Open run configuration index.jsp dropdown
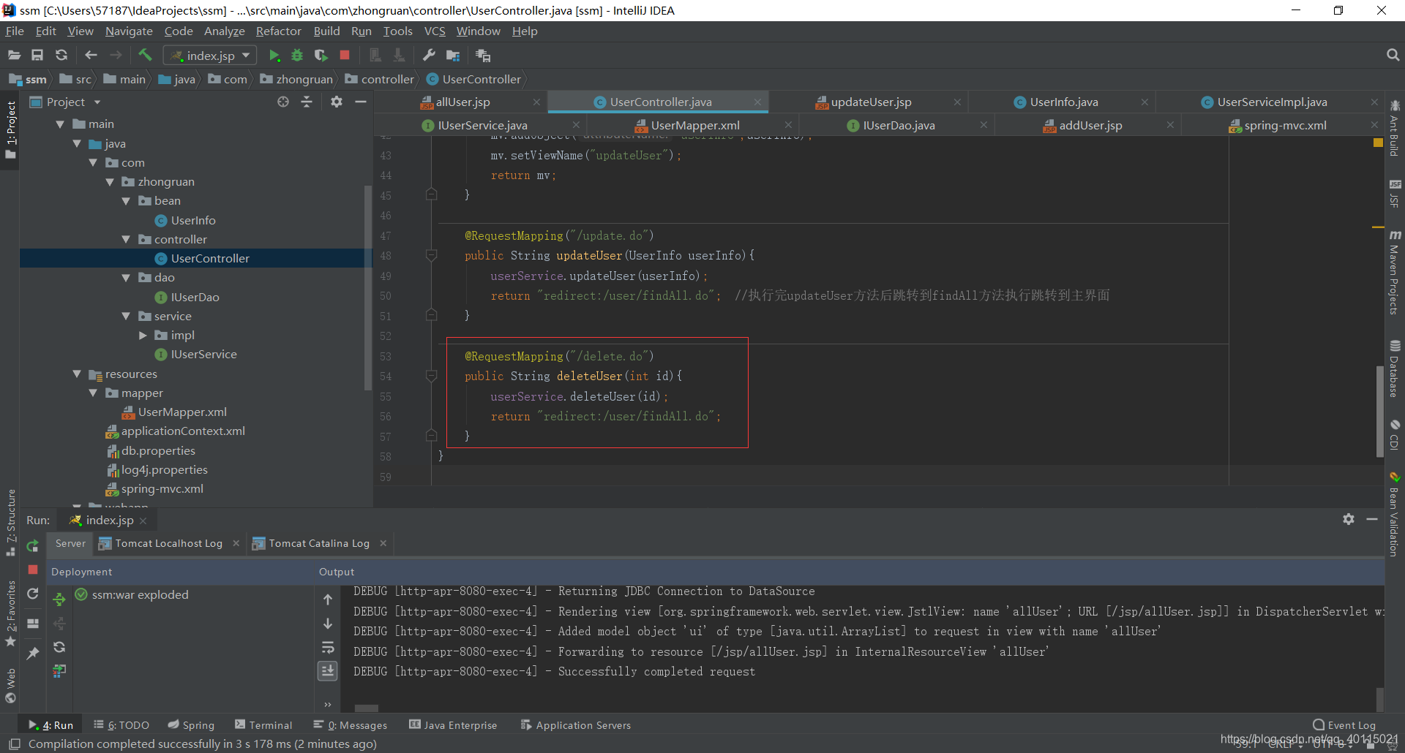The width and height of the screenshot is (1405, 753). point(210,56)
